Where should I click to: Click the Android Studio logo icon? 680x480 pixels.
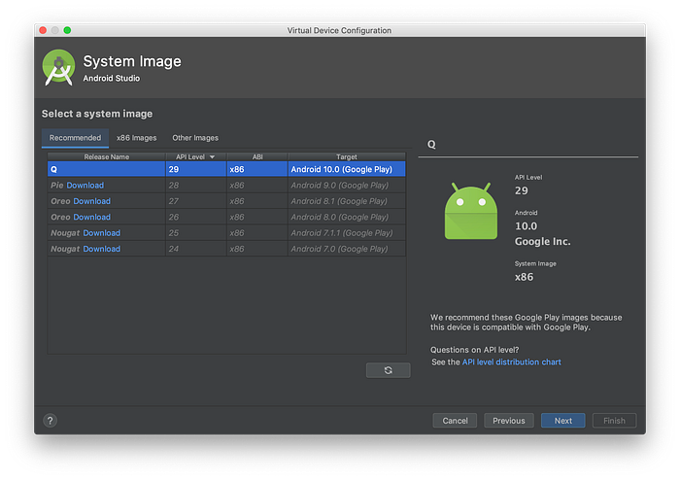click(x=58, y=67)
